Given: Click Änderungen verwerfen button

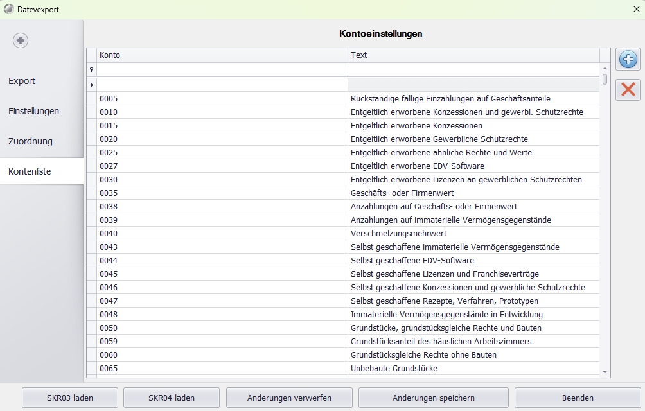Looking at the screenshot, I should [x=289, y=398].
